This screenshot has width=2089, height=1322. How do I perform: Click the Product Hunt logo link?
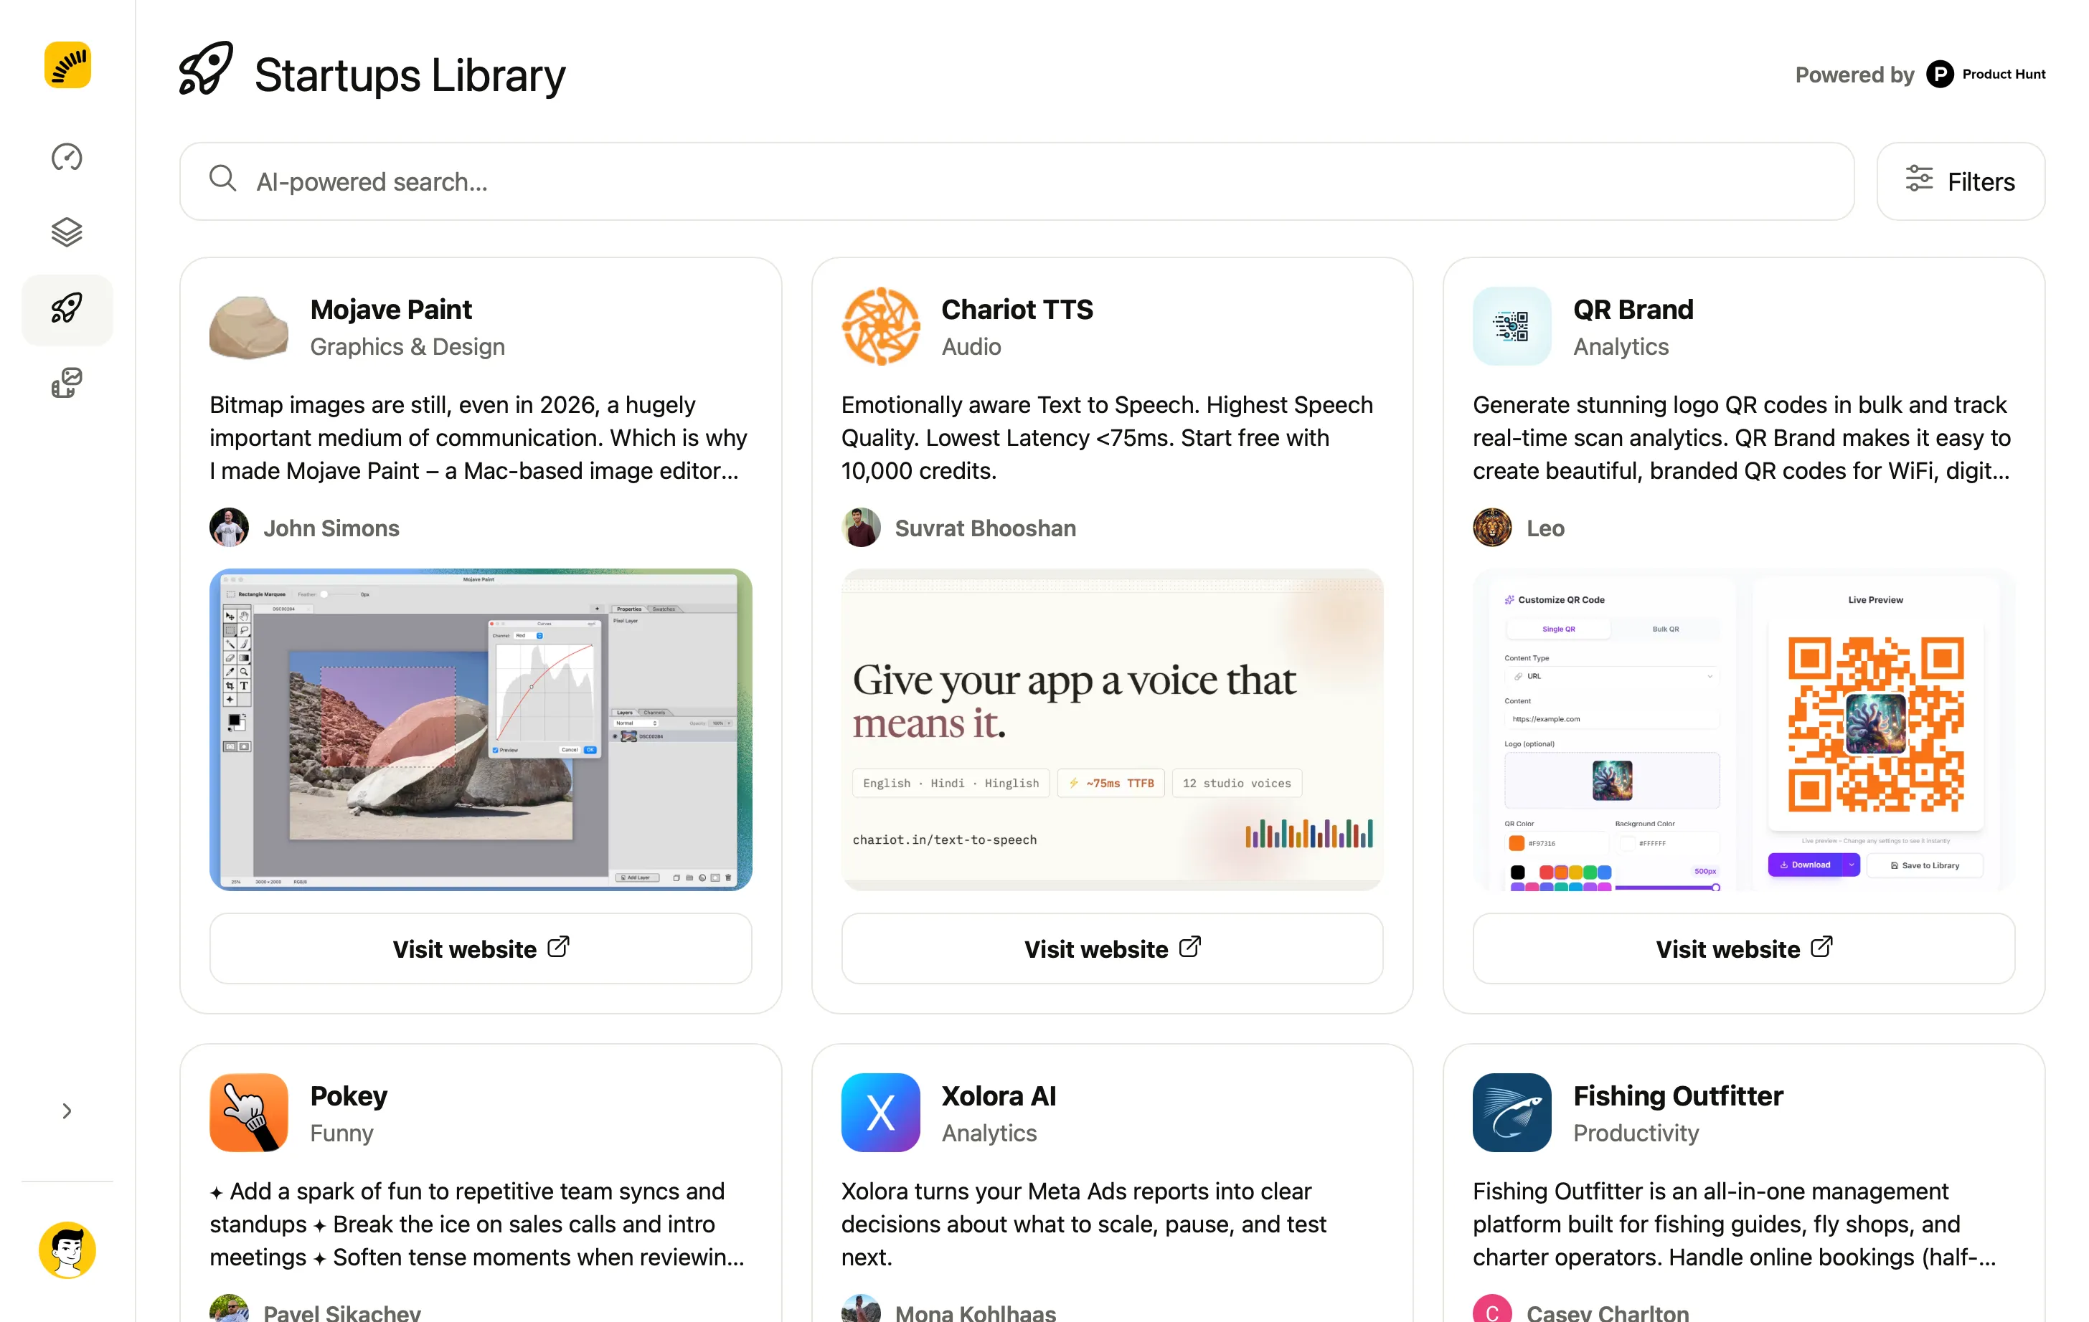point(1986,75)
